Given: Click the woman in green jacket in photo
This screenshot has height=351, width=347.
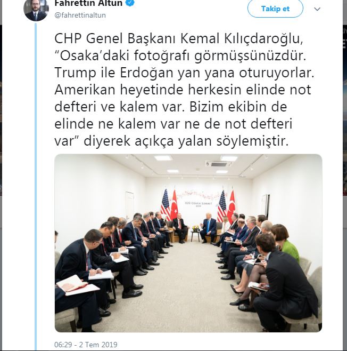Looking at the screenshot, I should 285,242.
